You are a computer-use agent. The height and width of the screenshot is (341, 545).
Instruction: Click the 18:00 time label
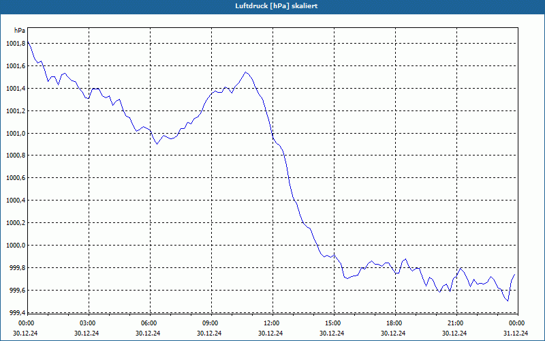[x=394, y=323]
